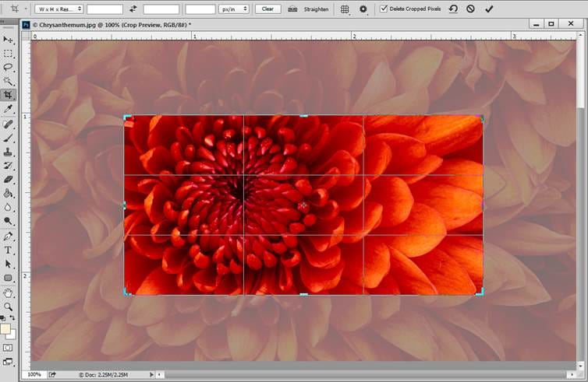Swap foreground and background colors
The image size is (588, 382).
pyautogui.click(x=12, y=318)
